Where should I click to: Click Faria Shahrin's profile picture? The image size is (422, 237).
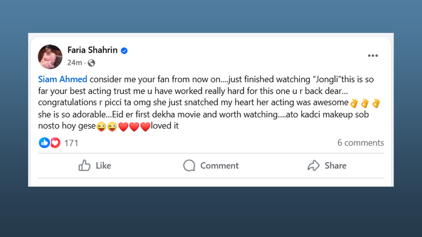tap(50, 57)
